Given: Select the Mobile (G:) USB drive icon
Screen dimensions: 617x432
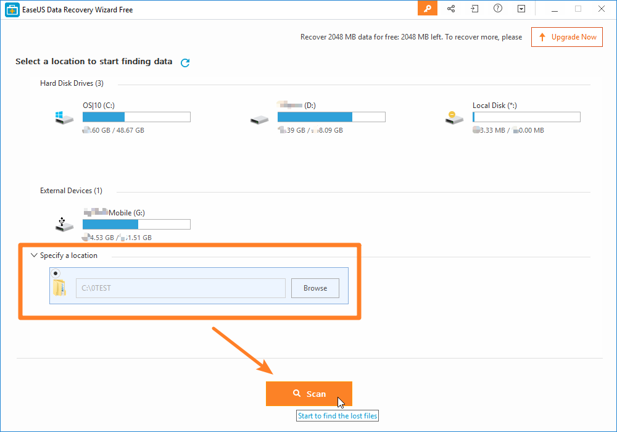Looking at the screenshot, I should tap(64, 224).
